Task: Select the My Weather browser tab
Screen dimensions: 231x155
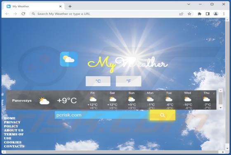Action: [34, 7]
